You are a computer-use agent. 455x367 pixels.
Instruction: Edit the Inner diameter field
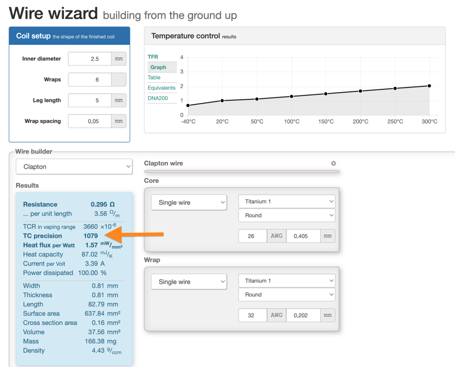[x=90, y=59]
